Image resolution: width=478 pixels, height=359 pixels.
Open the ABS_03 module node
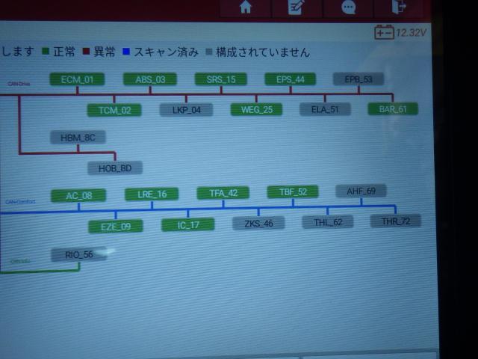(149, 79)
